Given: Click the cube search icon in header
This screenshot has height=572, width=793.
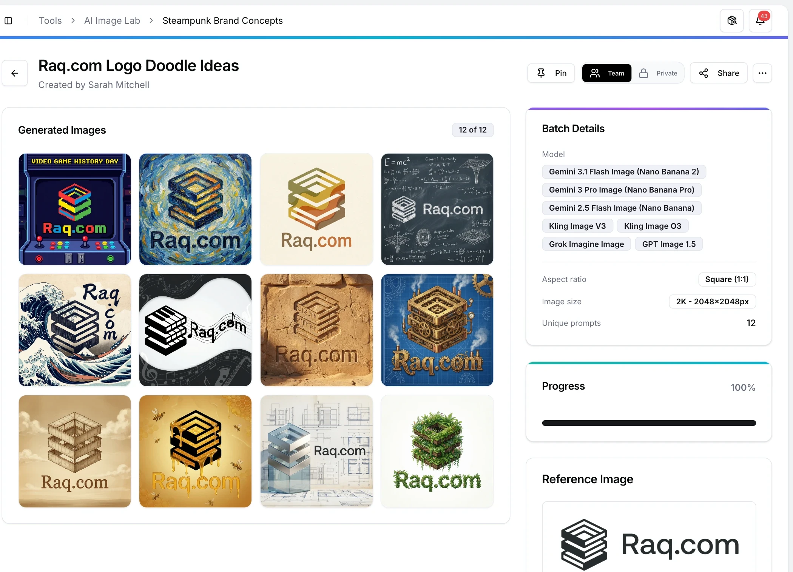Looking at the screenshot, I should [x=732, y=20].
